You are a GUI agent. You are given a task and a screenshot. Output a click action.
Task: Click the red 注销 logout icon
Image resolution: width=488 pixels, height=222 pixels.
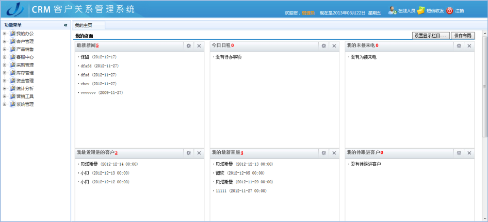(x=449, y=10)
